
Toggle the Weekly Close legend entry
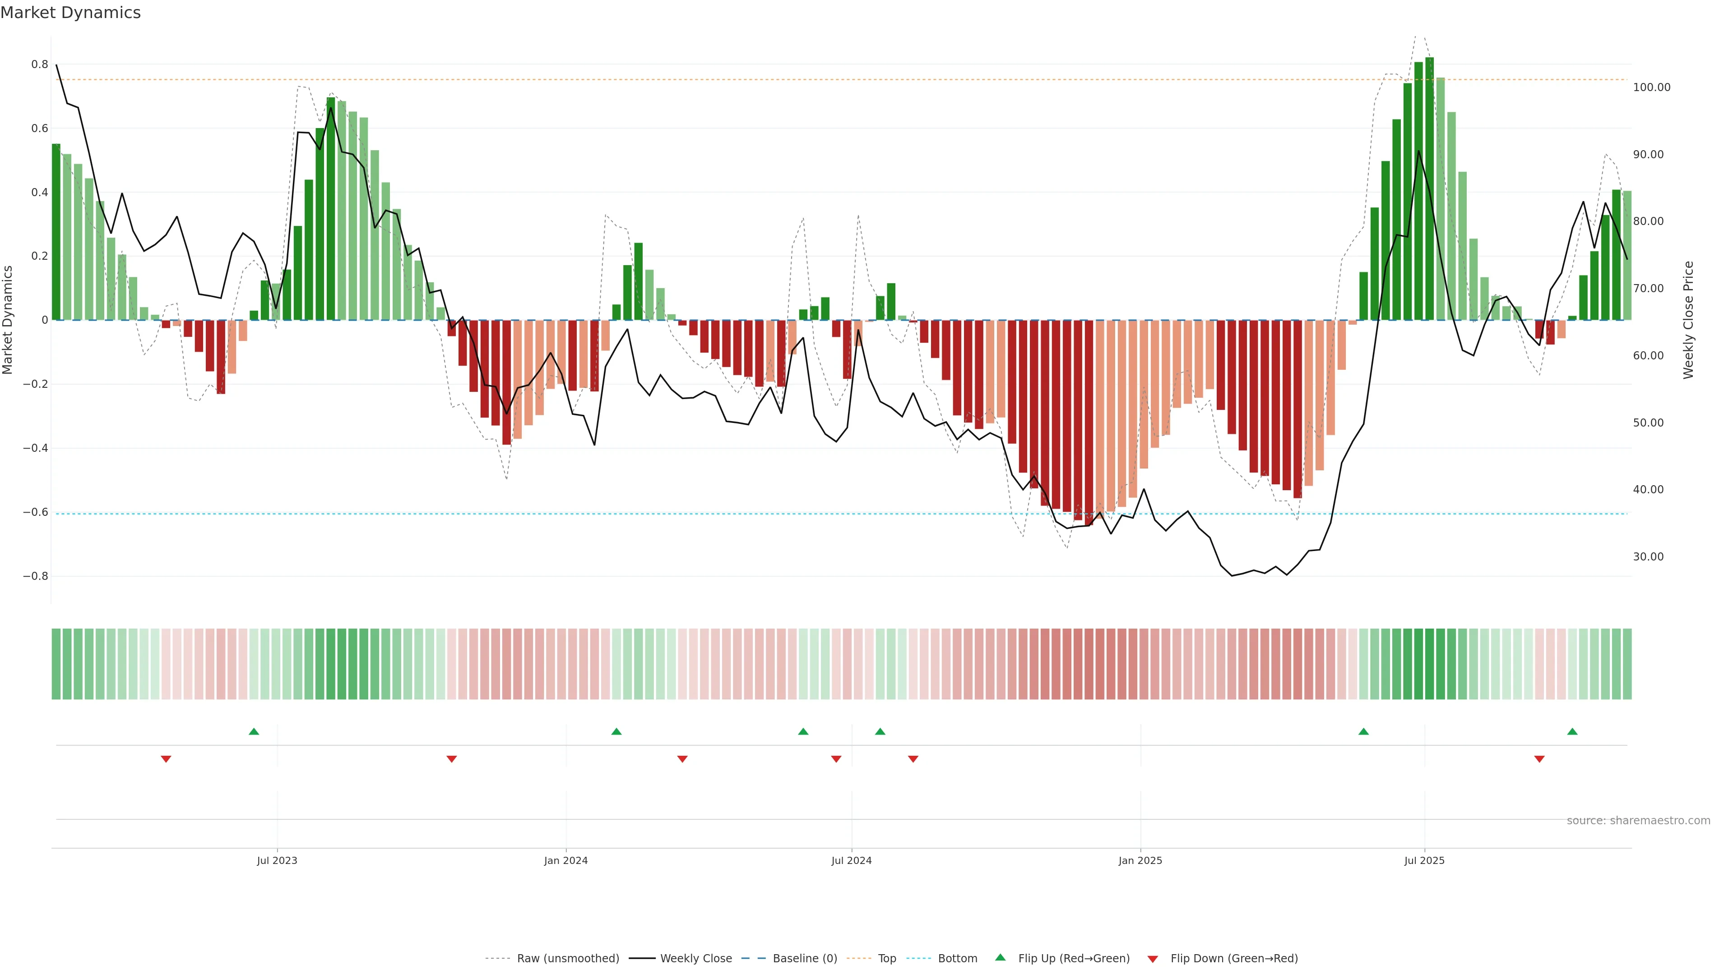pos(695,959)
